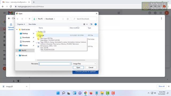Viewport: 171px width, 96px height.
Task: Collapse the Today (2) group
Action: coord(37,32)
